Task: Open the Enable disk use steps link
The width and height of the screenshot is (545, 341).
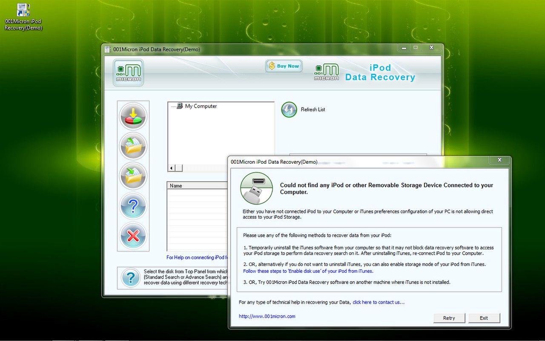Action: coord(308,271)
